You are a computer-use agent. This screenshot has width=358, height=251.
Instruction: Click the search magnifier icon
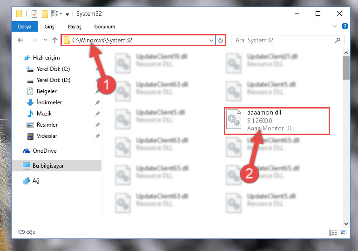point(338,41)
